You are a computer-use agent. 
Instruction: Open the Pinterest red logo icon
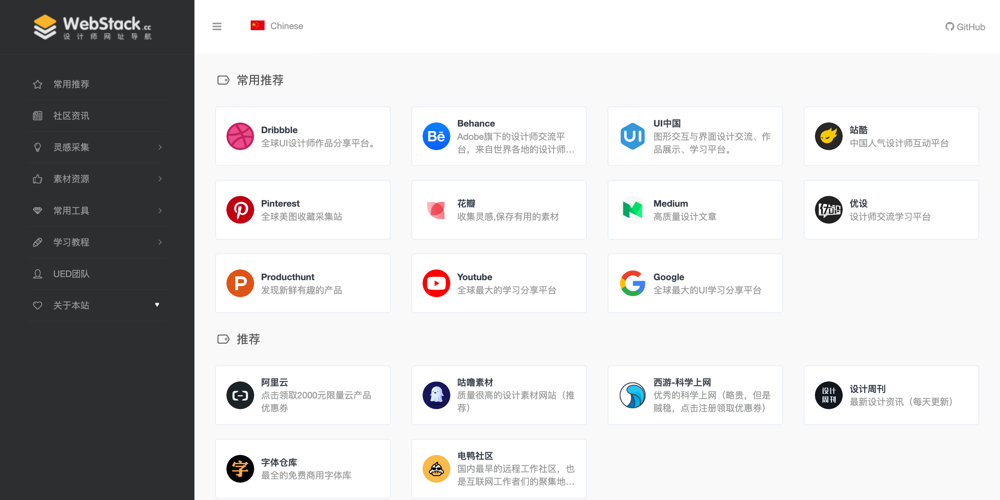(240, 210)
